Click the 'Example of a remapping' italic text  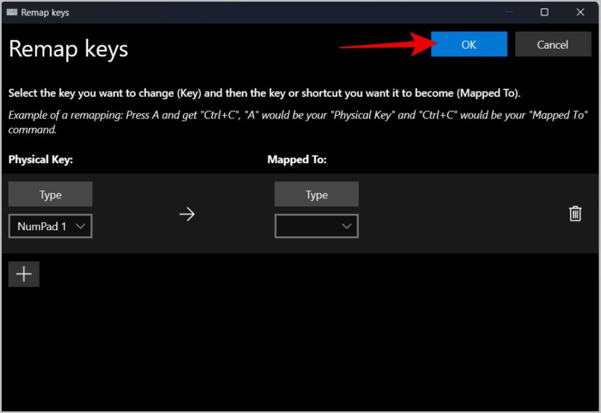point(298,122)
